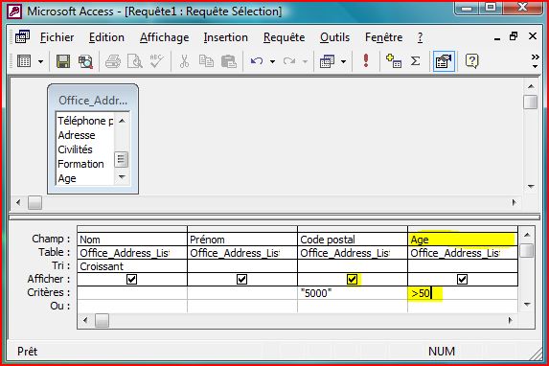Image resolution: width=549 pixels, height=366 pixels.
Task: Click the Redo arrow icon
Action: (289, 61)
